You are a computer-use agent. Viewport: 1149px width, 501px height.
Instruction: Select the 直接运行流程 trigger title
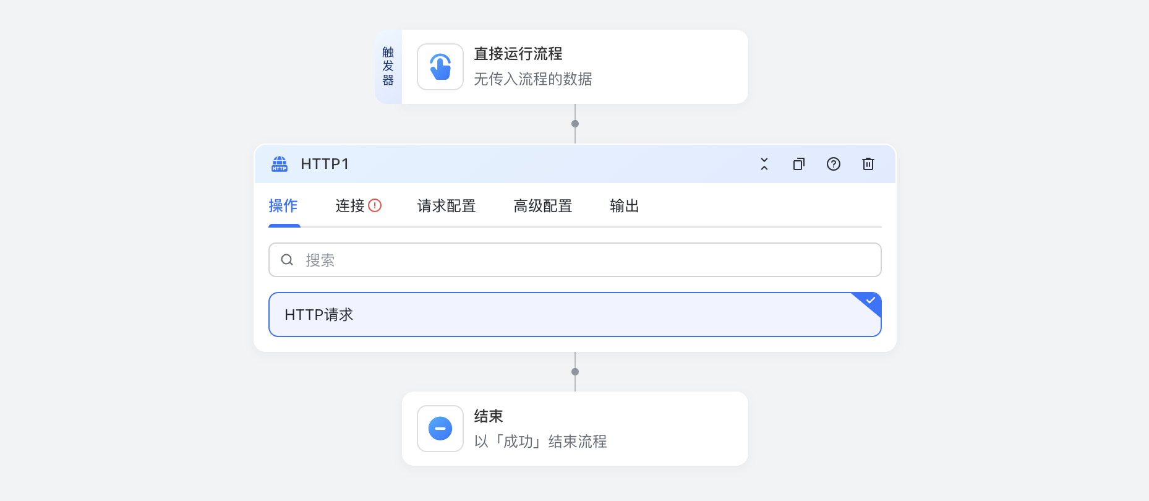click(518, 54)
